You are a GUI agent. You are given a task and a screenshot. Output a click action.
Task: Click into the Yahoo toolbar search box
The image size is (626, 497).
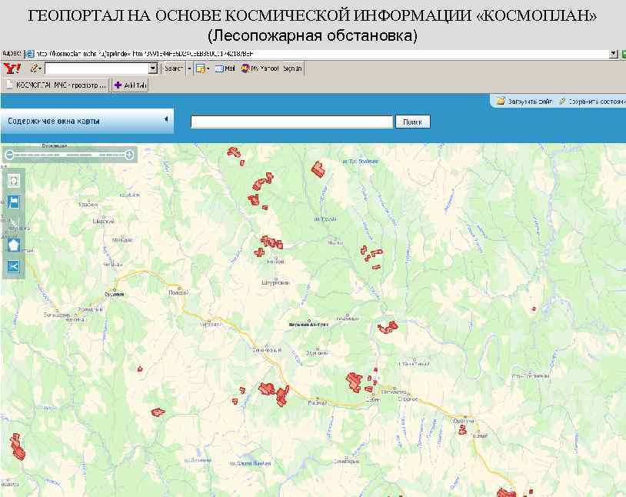[97, 68]
